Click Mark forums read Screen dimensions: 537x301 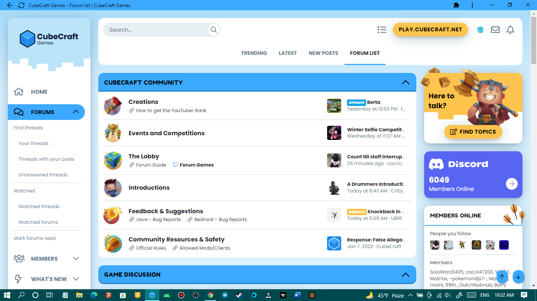pyautogui.click(x=35, y=238)
